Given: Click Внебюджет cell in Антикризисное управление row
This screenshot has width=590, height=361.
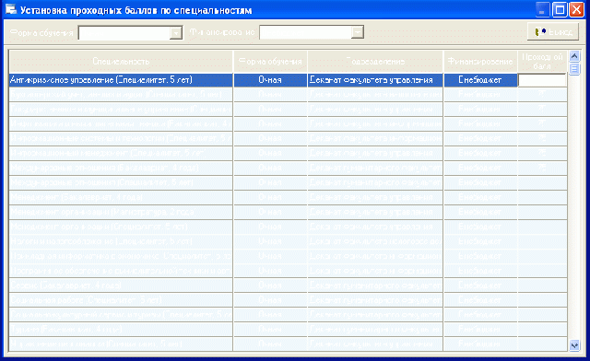Looking at the screenshot, I should point(480,80).
